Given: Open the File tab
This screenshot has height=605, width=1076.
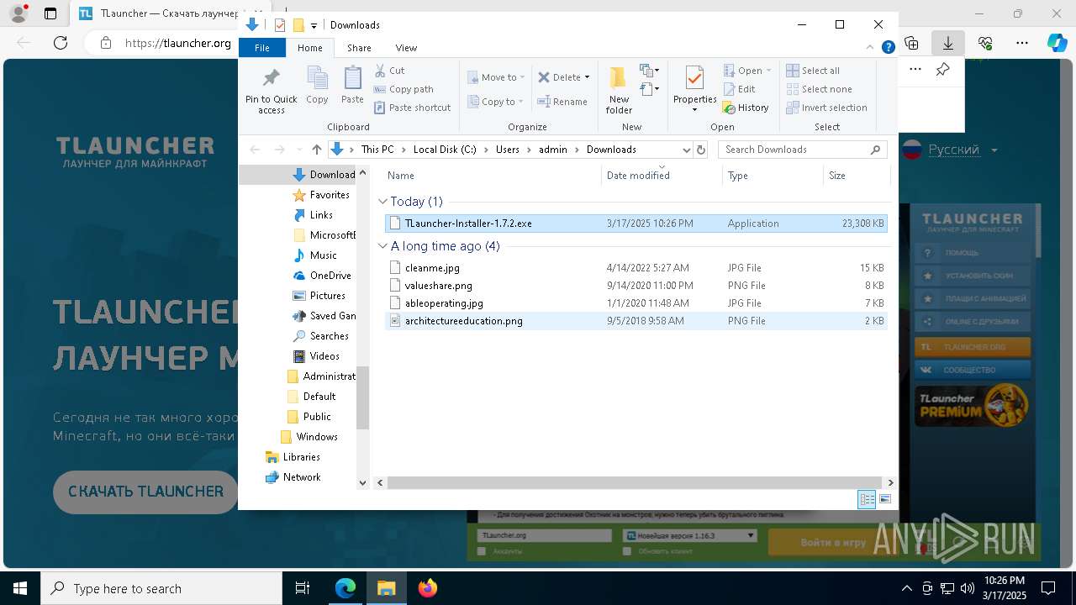Looking at the screenshot, I should click(262, 48).
